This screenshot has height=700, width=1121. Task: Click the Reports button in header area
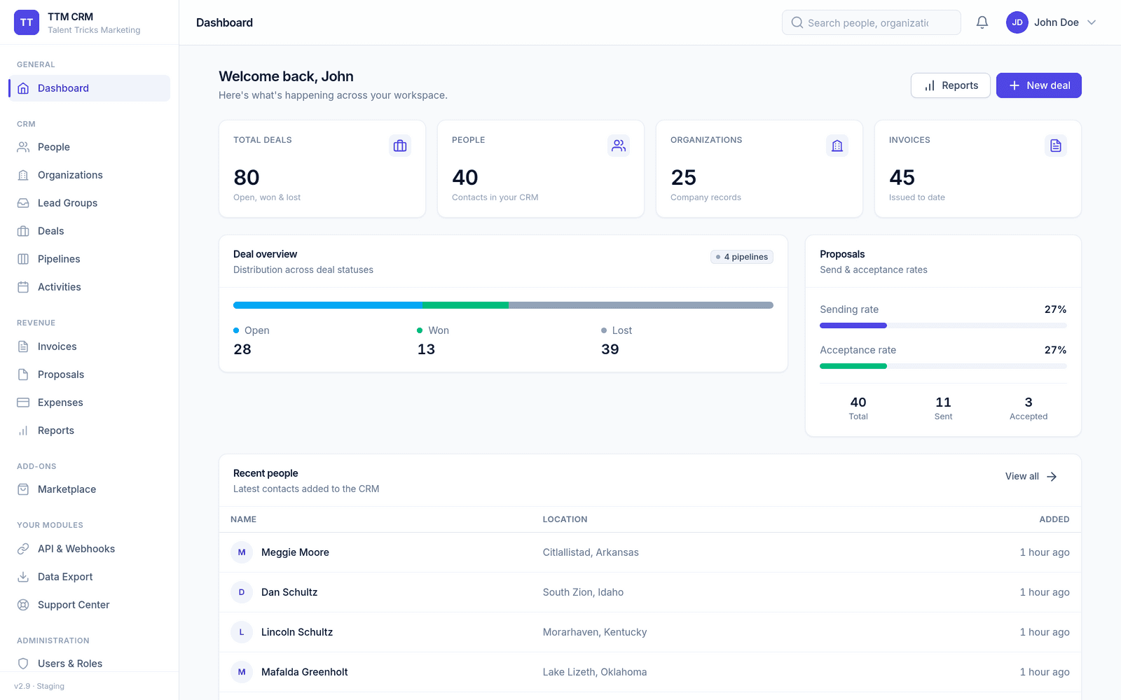(951, 85)
